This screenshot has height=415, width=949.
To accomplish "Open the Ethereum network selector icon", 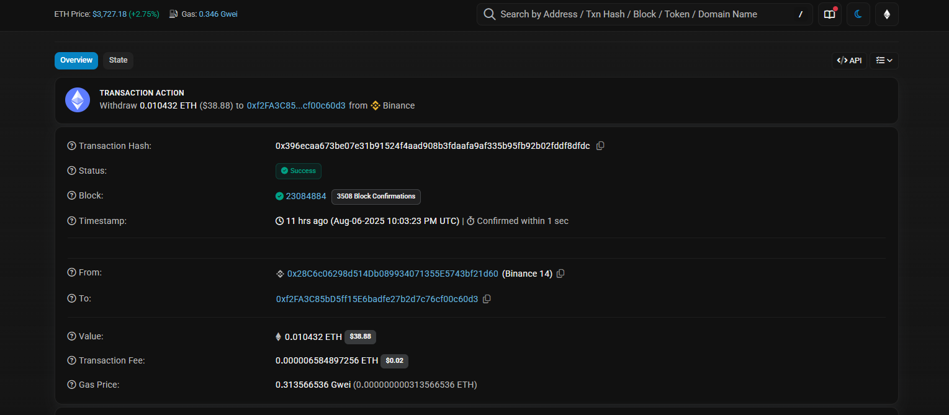I will tap(887, 14).
